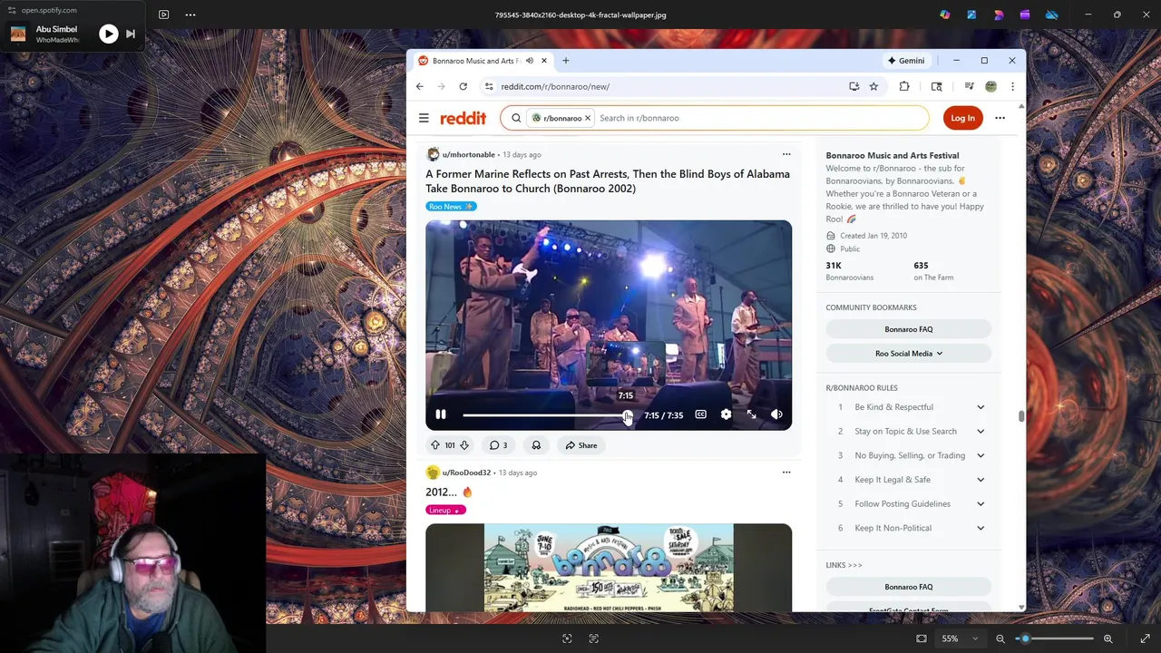Open overflow menu for u/RooDood32 post
1161x653 pixels.
pyautogui.click(x=786, y=473)
